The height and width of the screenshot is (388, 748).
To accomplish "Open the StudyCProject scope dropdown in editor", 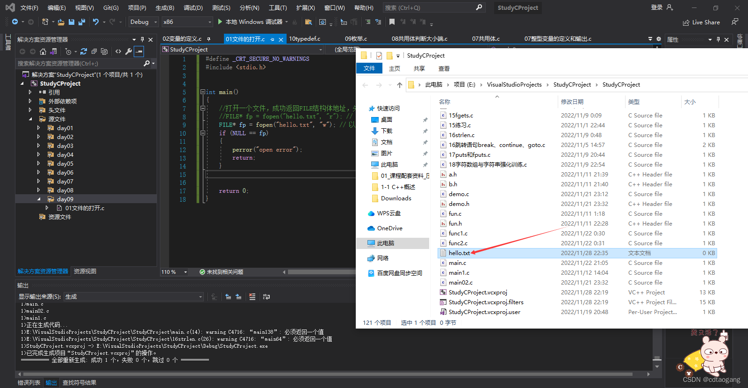I will pos(243,49).
